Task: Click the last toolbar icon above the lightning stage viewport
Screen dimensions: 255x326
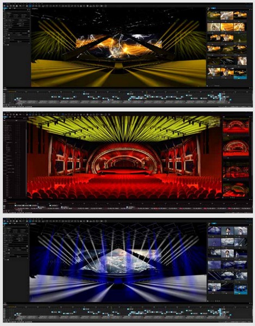Action: pyautogui.click(x=105, y=6)
